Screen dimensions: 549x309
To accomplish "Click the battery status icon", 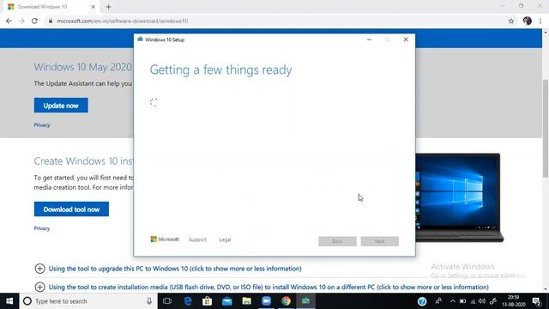I will [462, 301].
